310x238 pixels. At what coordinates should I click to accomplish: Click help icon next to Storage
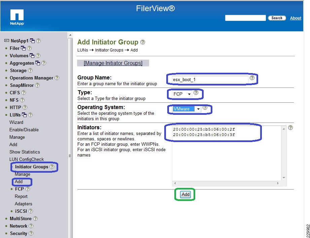pyautogui.click(x=30, y=70)
